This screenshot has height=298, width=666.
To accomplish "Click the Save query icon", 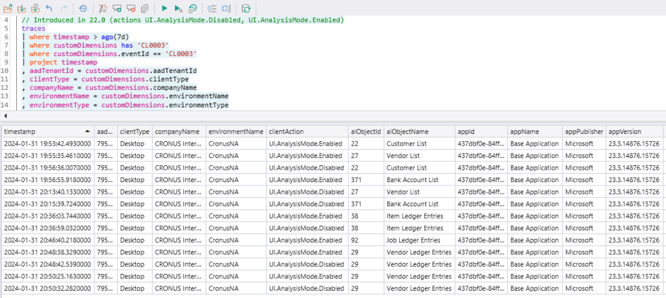I will pos(21,8).
